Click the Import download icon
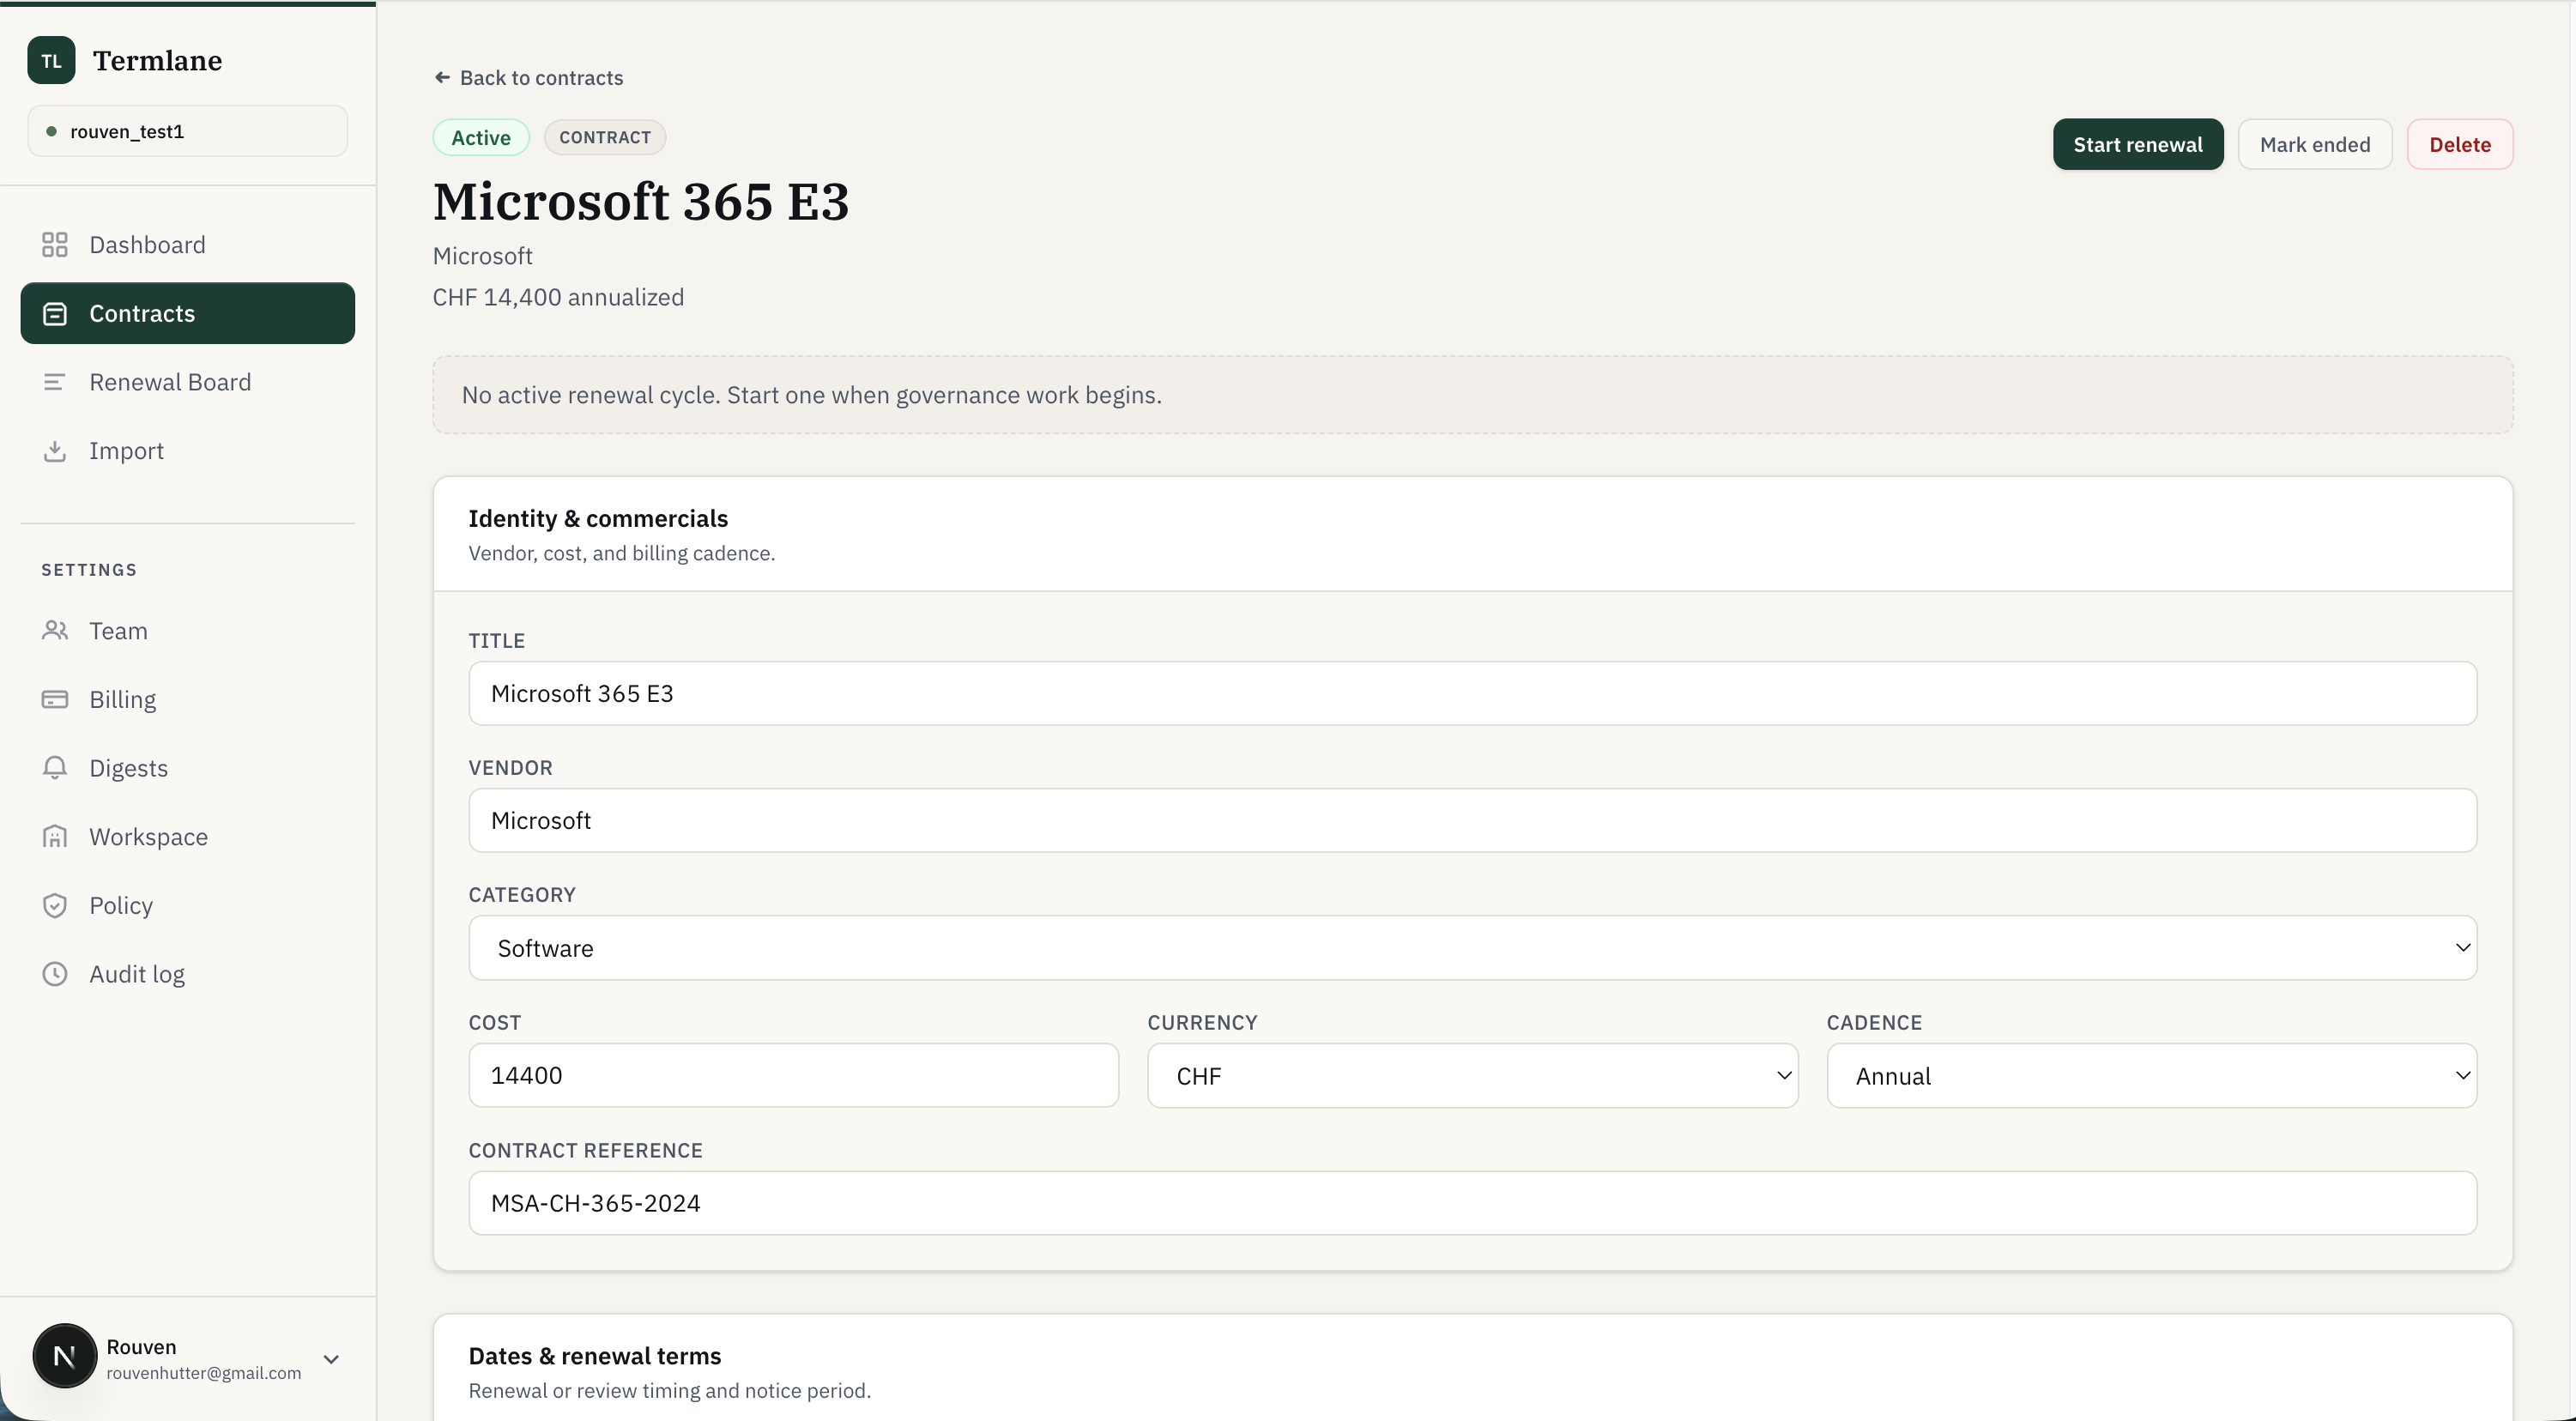 (x=55, y=451)
